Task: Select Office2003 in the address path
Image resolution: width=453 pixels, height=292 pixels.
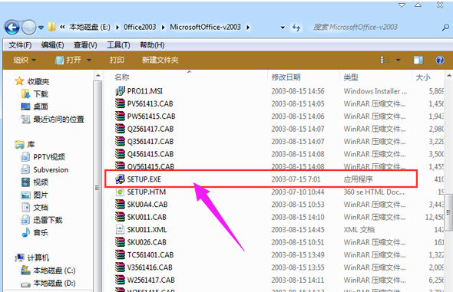Action: (x=140, y=27)
